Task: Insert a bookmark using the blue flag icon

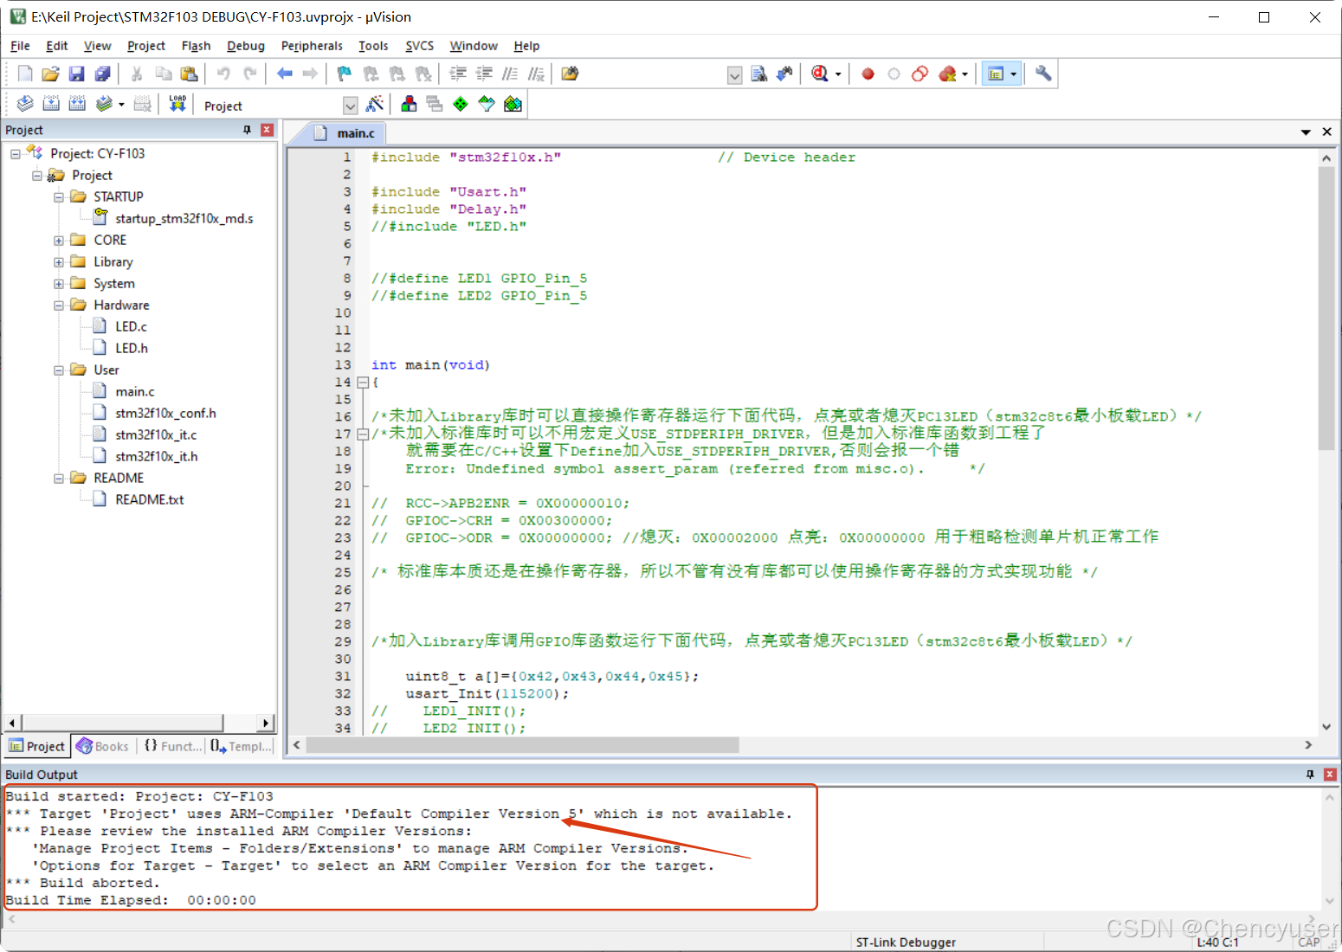Action: point(344,74)
